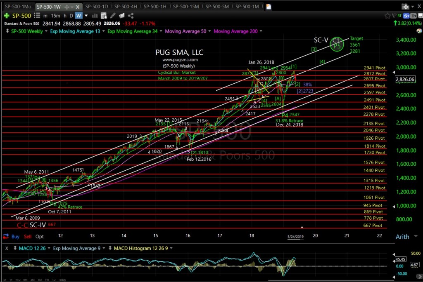This screenshot has height=282, width=423.
Task: Select the hourly 'h' timeframe
Action: pos(65,16)
